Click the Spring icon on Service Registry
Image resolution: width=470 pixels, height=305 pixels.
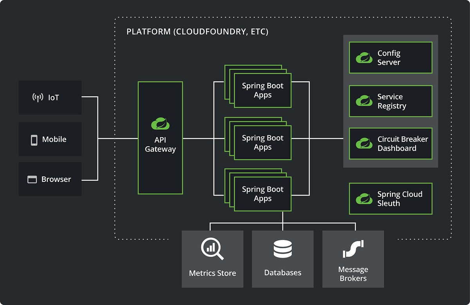coord(364,101)
